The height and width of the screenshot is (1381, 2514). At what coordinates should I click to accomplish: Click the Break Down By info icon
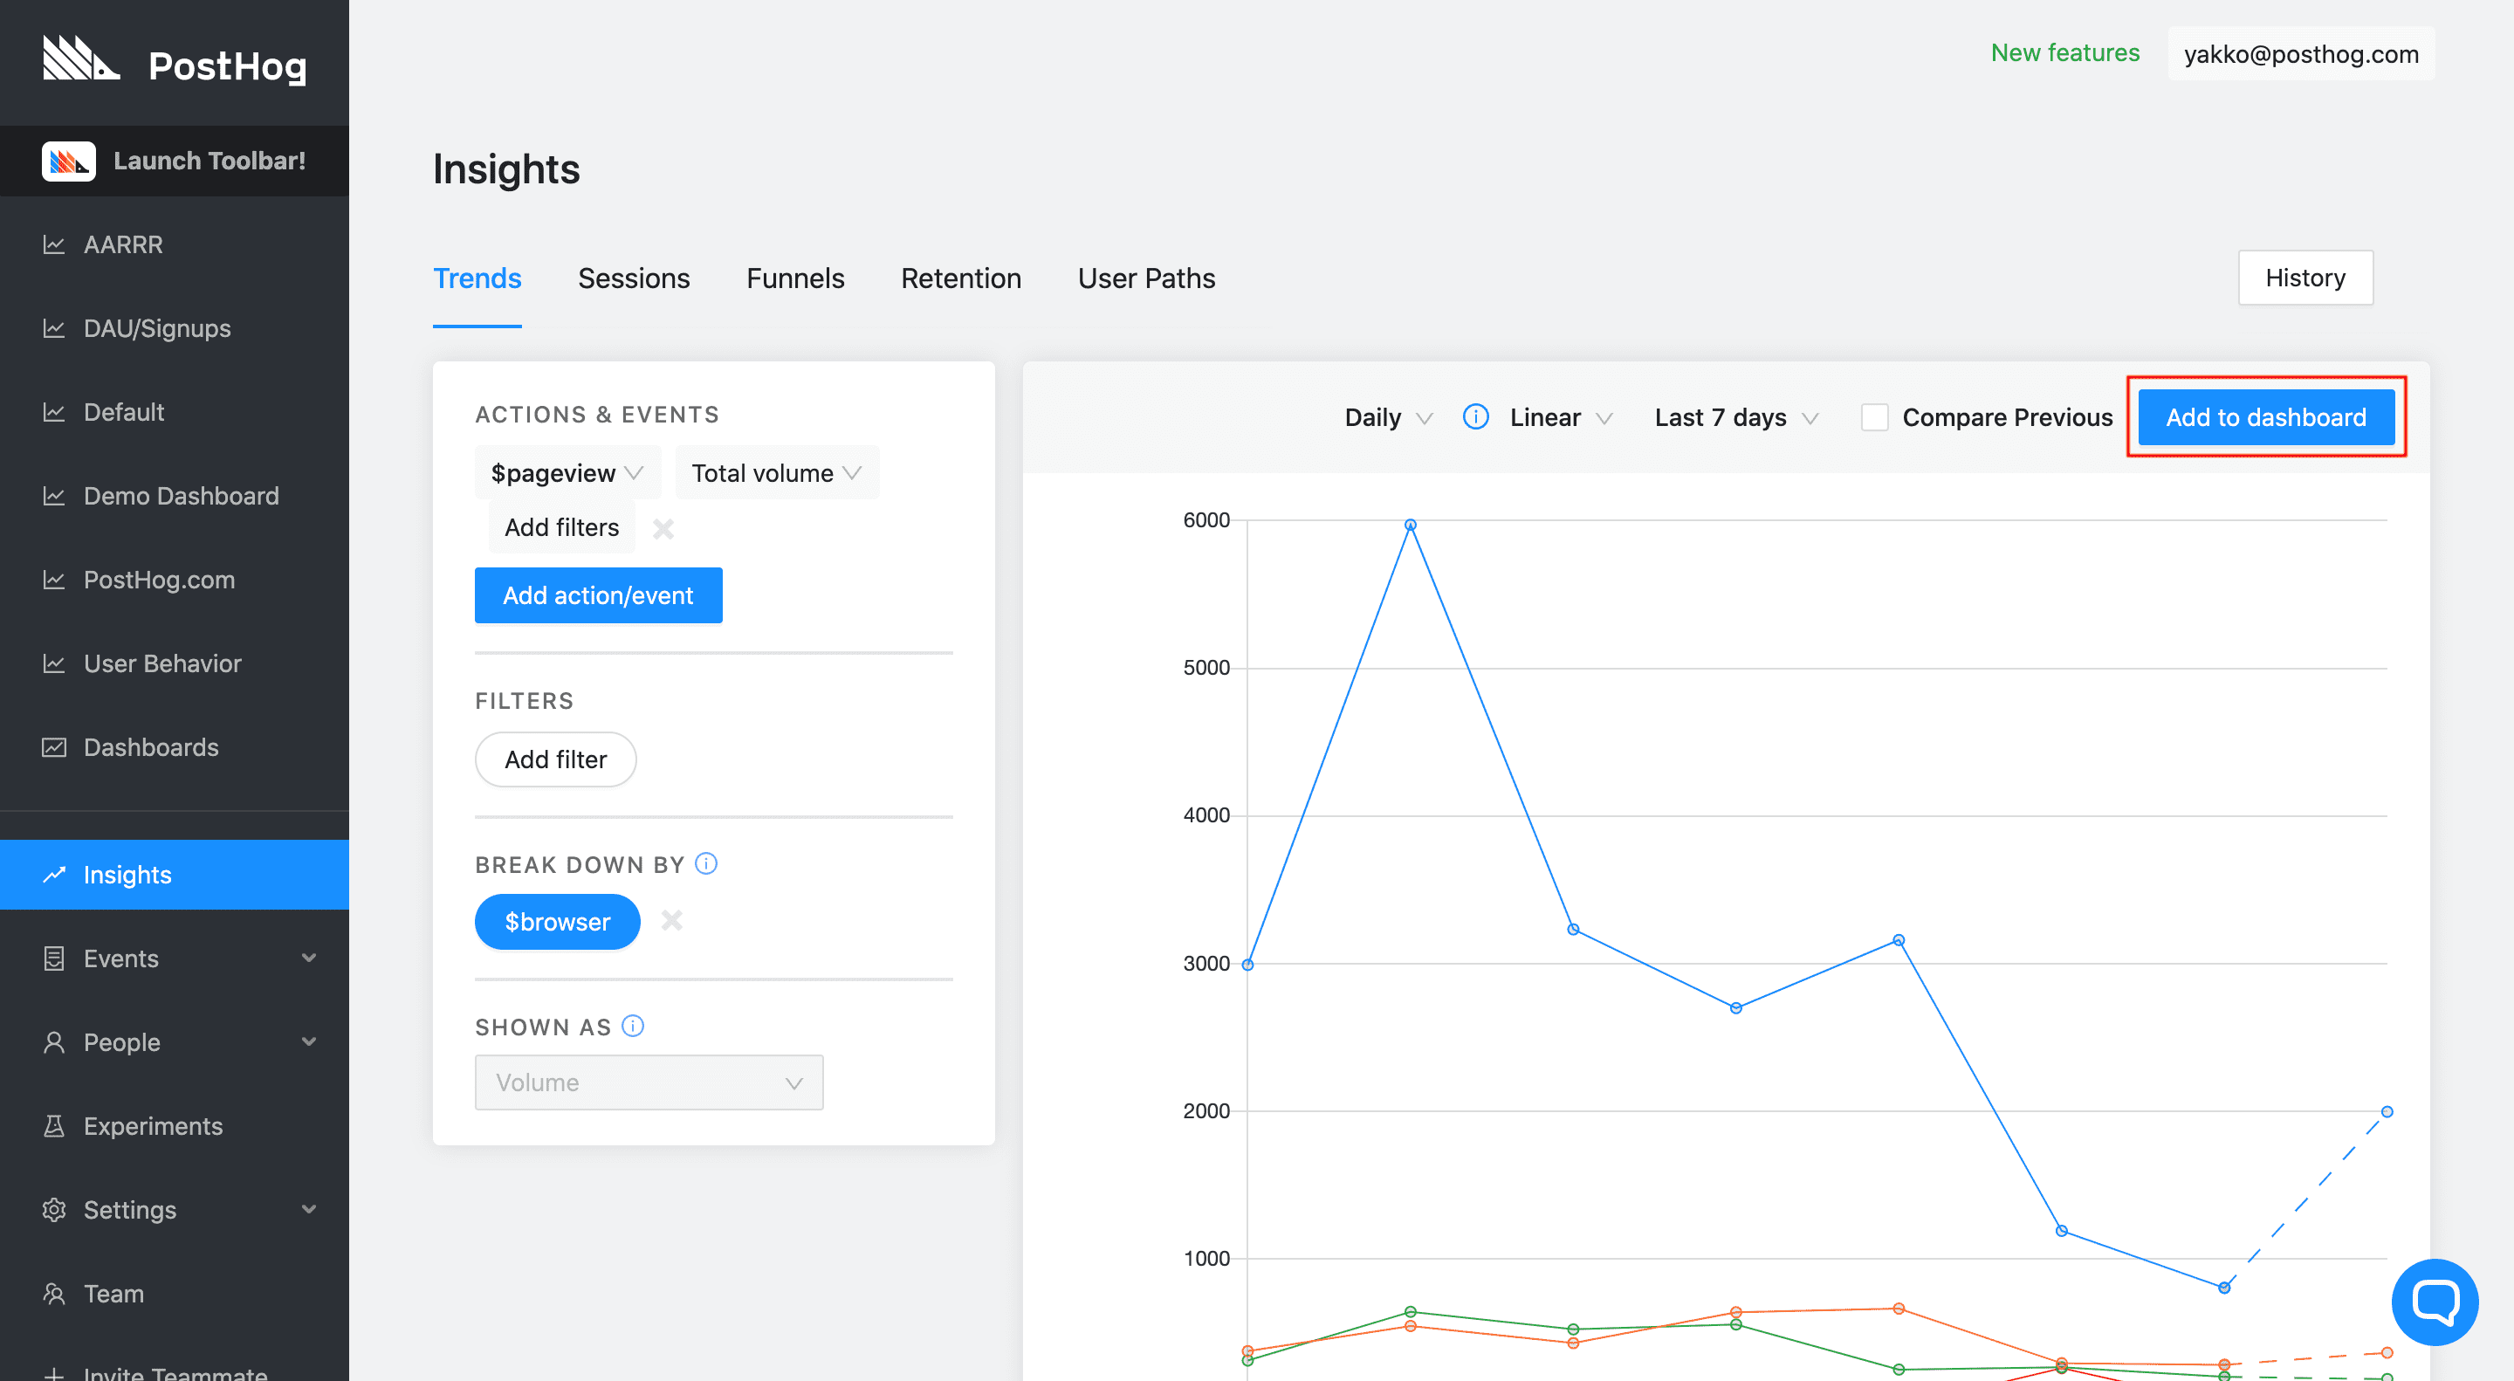pos(705,863)
